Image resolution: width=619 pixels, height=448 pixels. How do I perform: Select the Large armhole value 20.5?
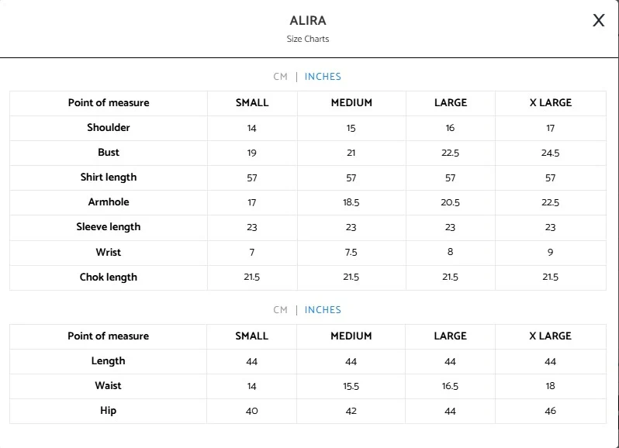coord(450,203)
